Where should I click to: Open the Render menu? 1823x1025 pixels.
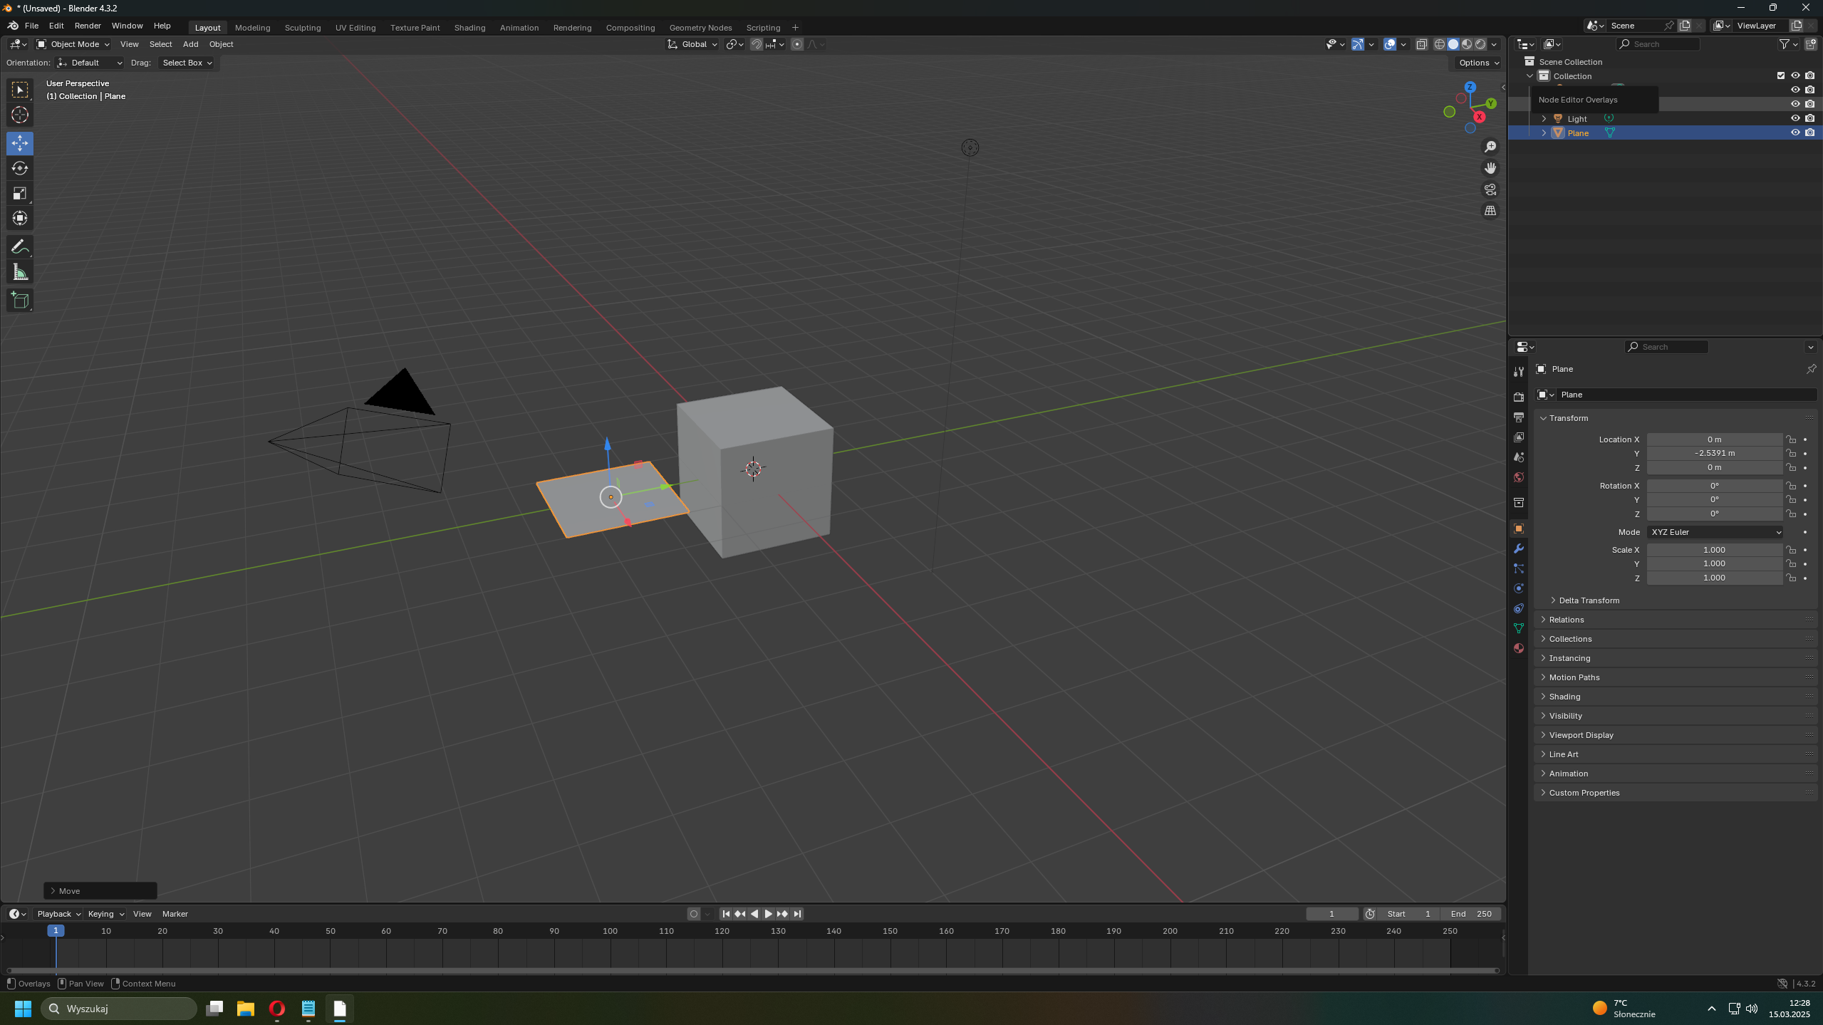pyautogui.click(x=88, y=26)
